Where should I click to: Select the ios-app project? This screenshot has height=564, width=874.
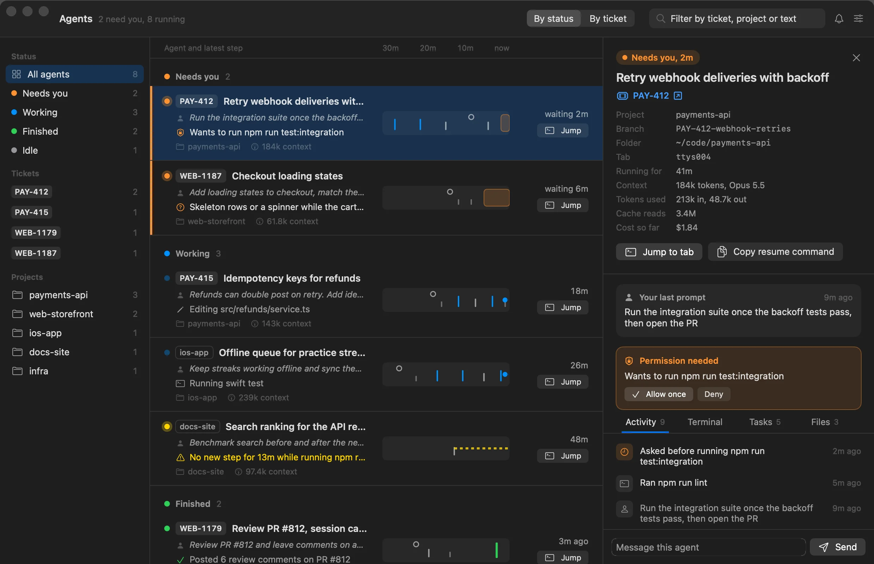[75, 333]
